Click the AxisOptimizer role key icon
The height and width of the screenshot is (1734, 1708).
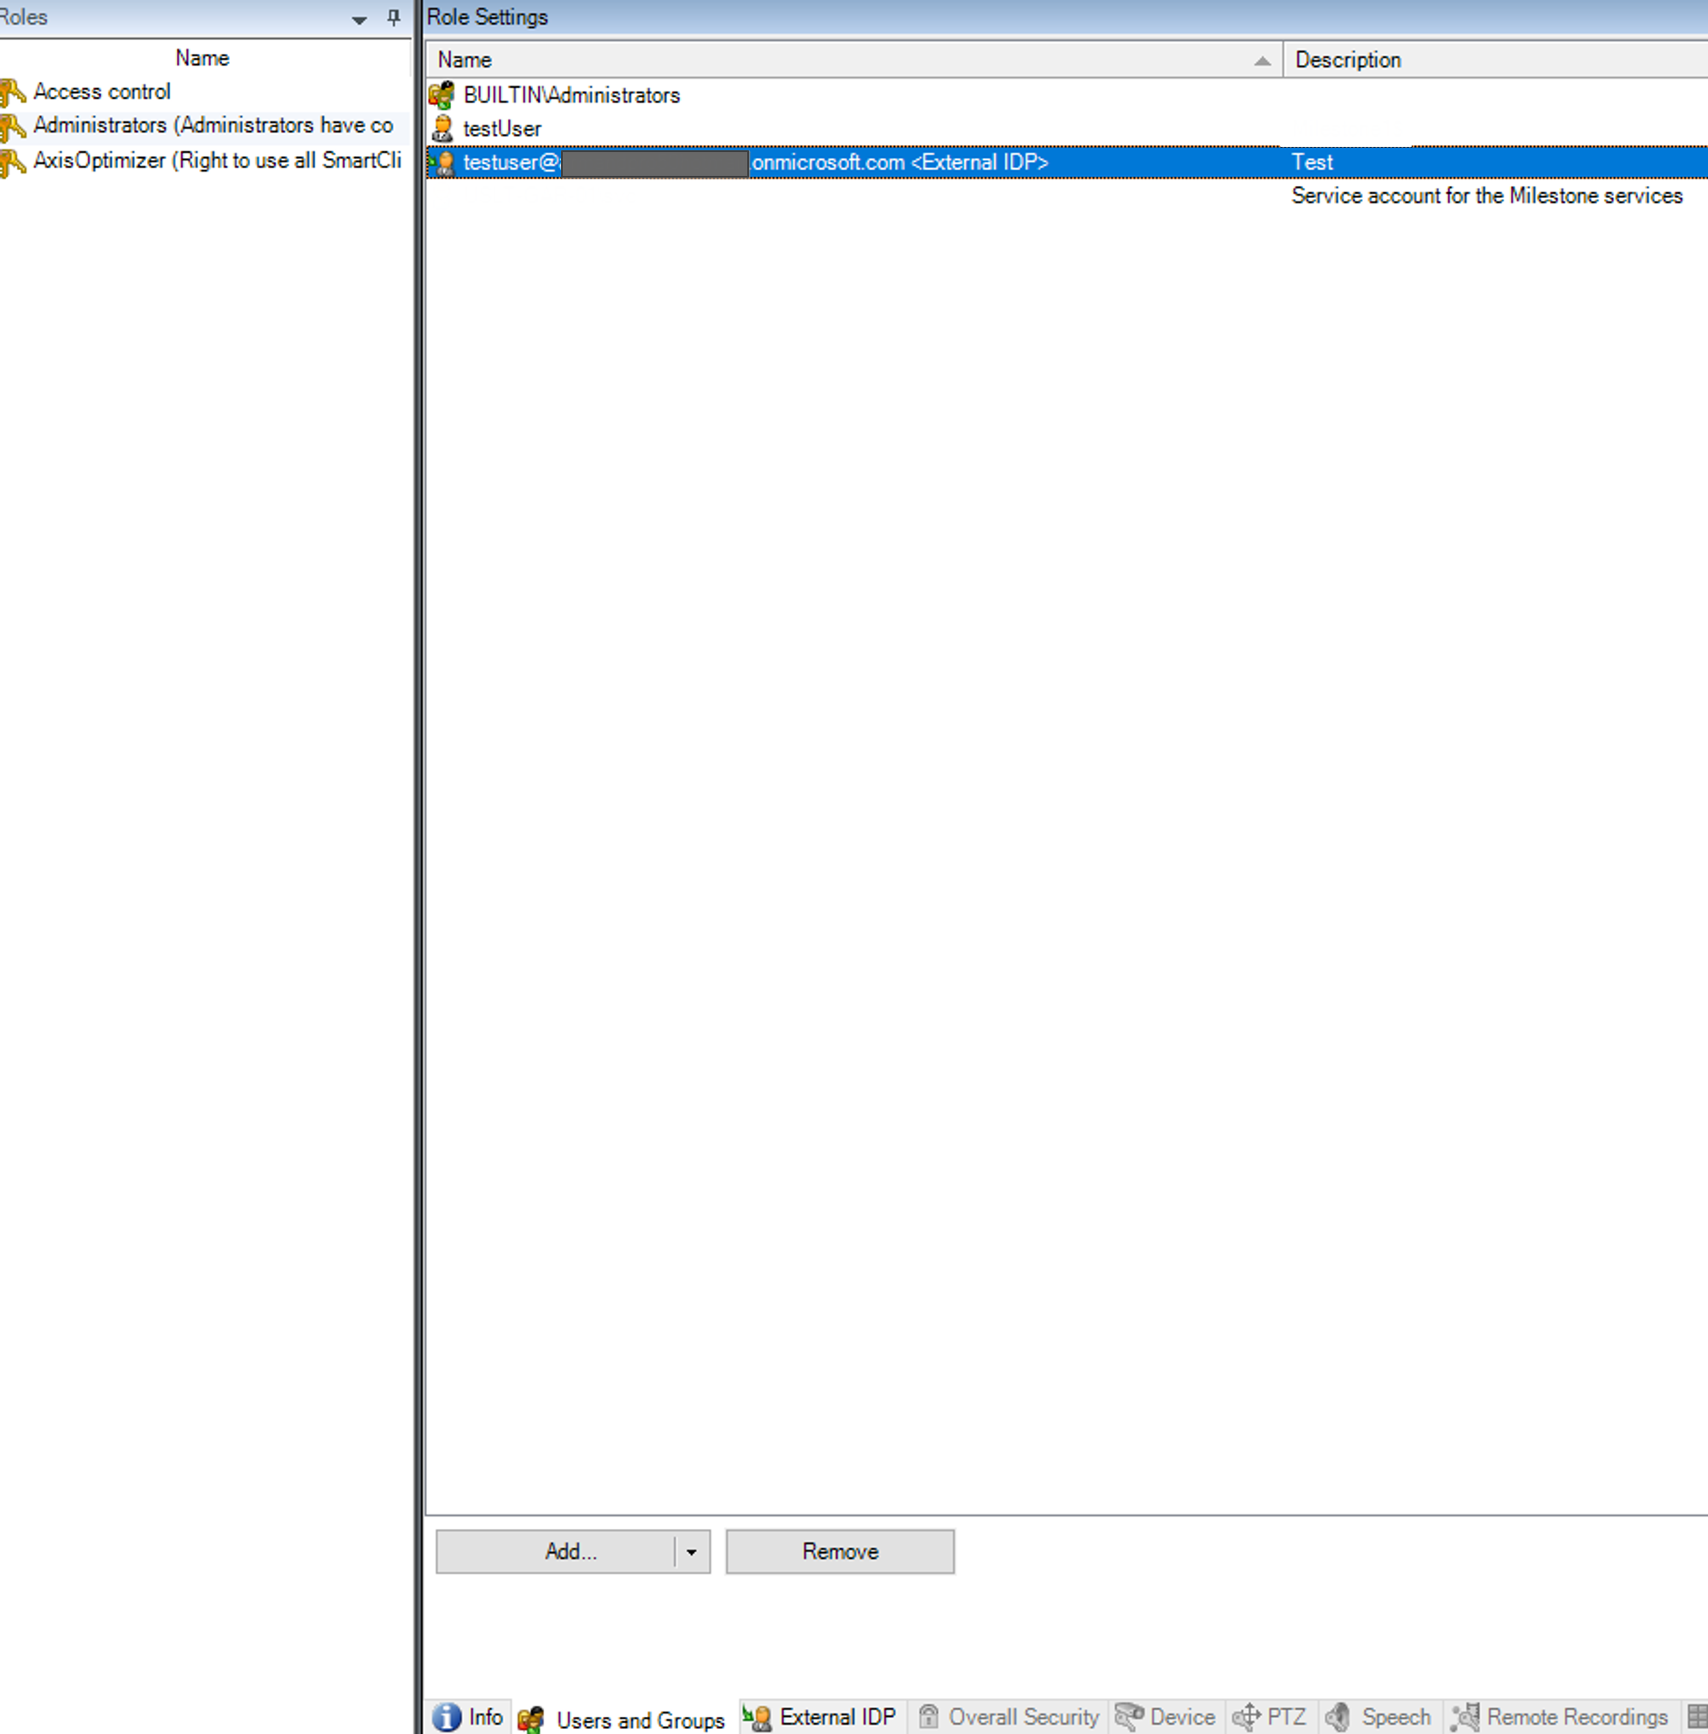coord(15,160)
